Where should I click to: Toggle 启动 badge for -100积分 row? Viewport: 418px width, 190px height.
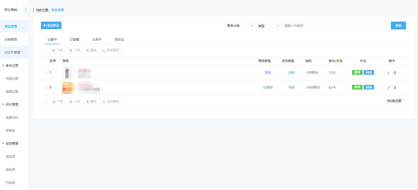click(x=369, y=72)
